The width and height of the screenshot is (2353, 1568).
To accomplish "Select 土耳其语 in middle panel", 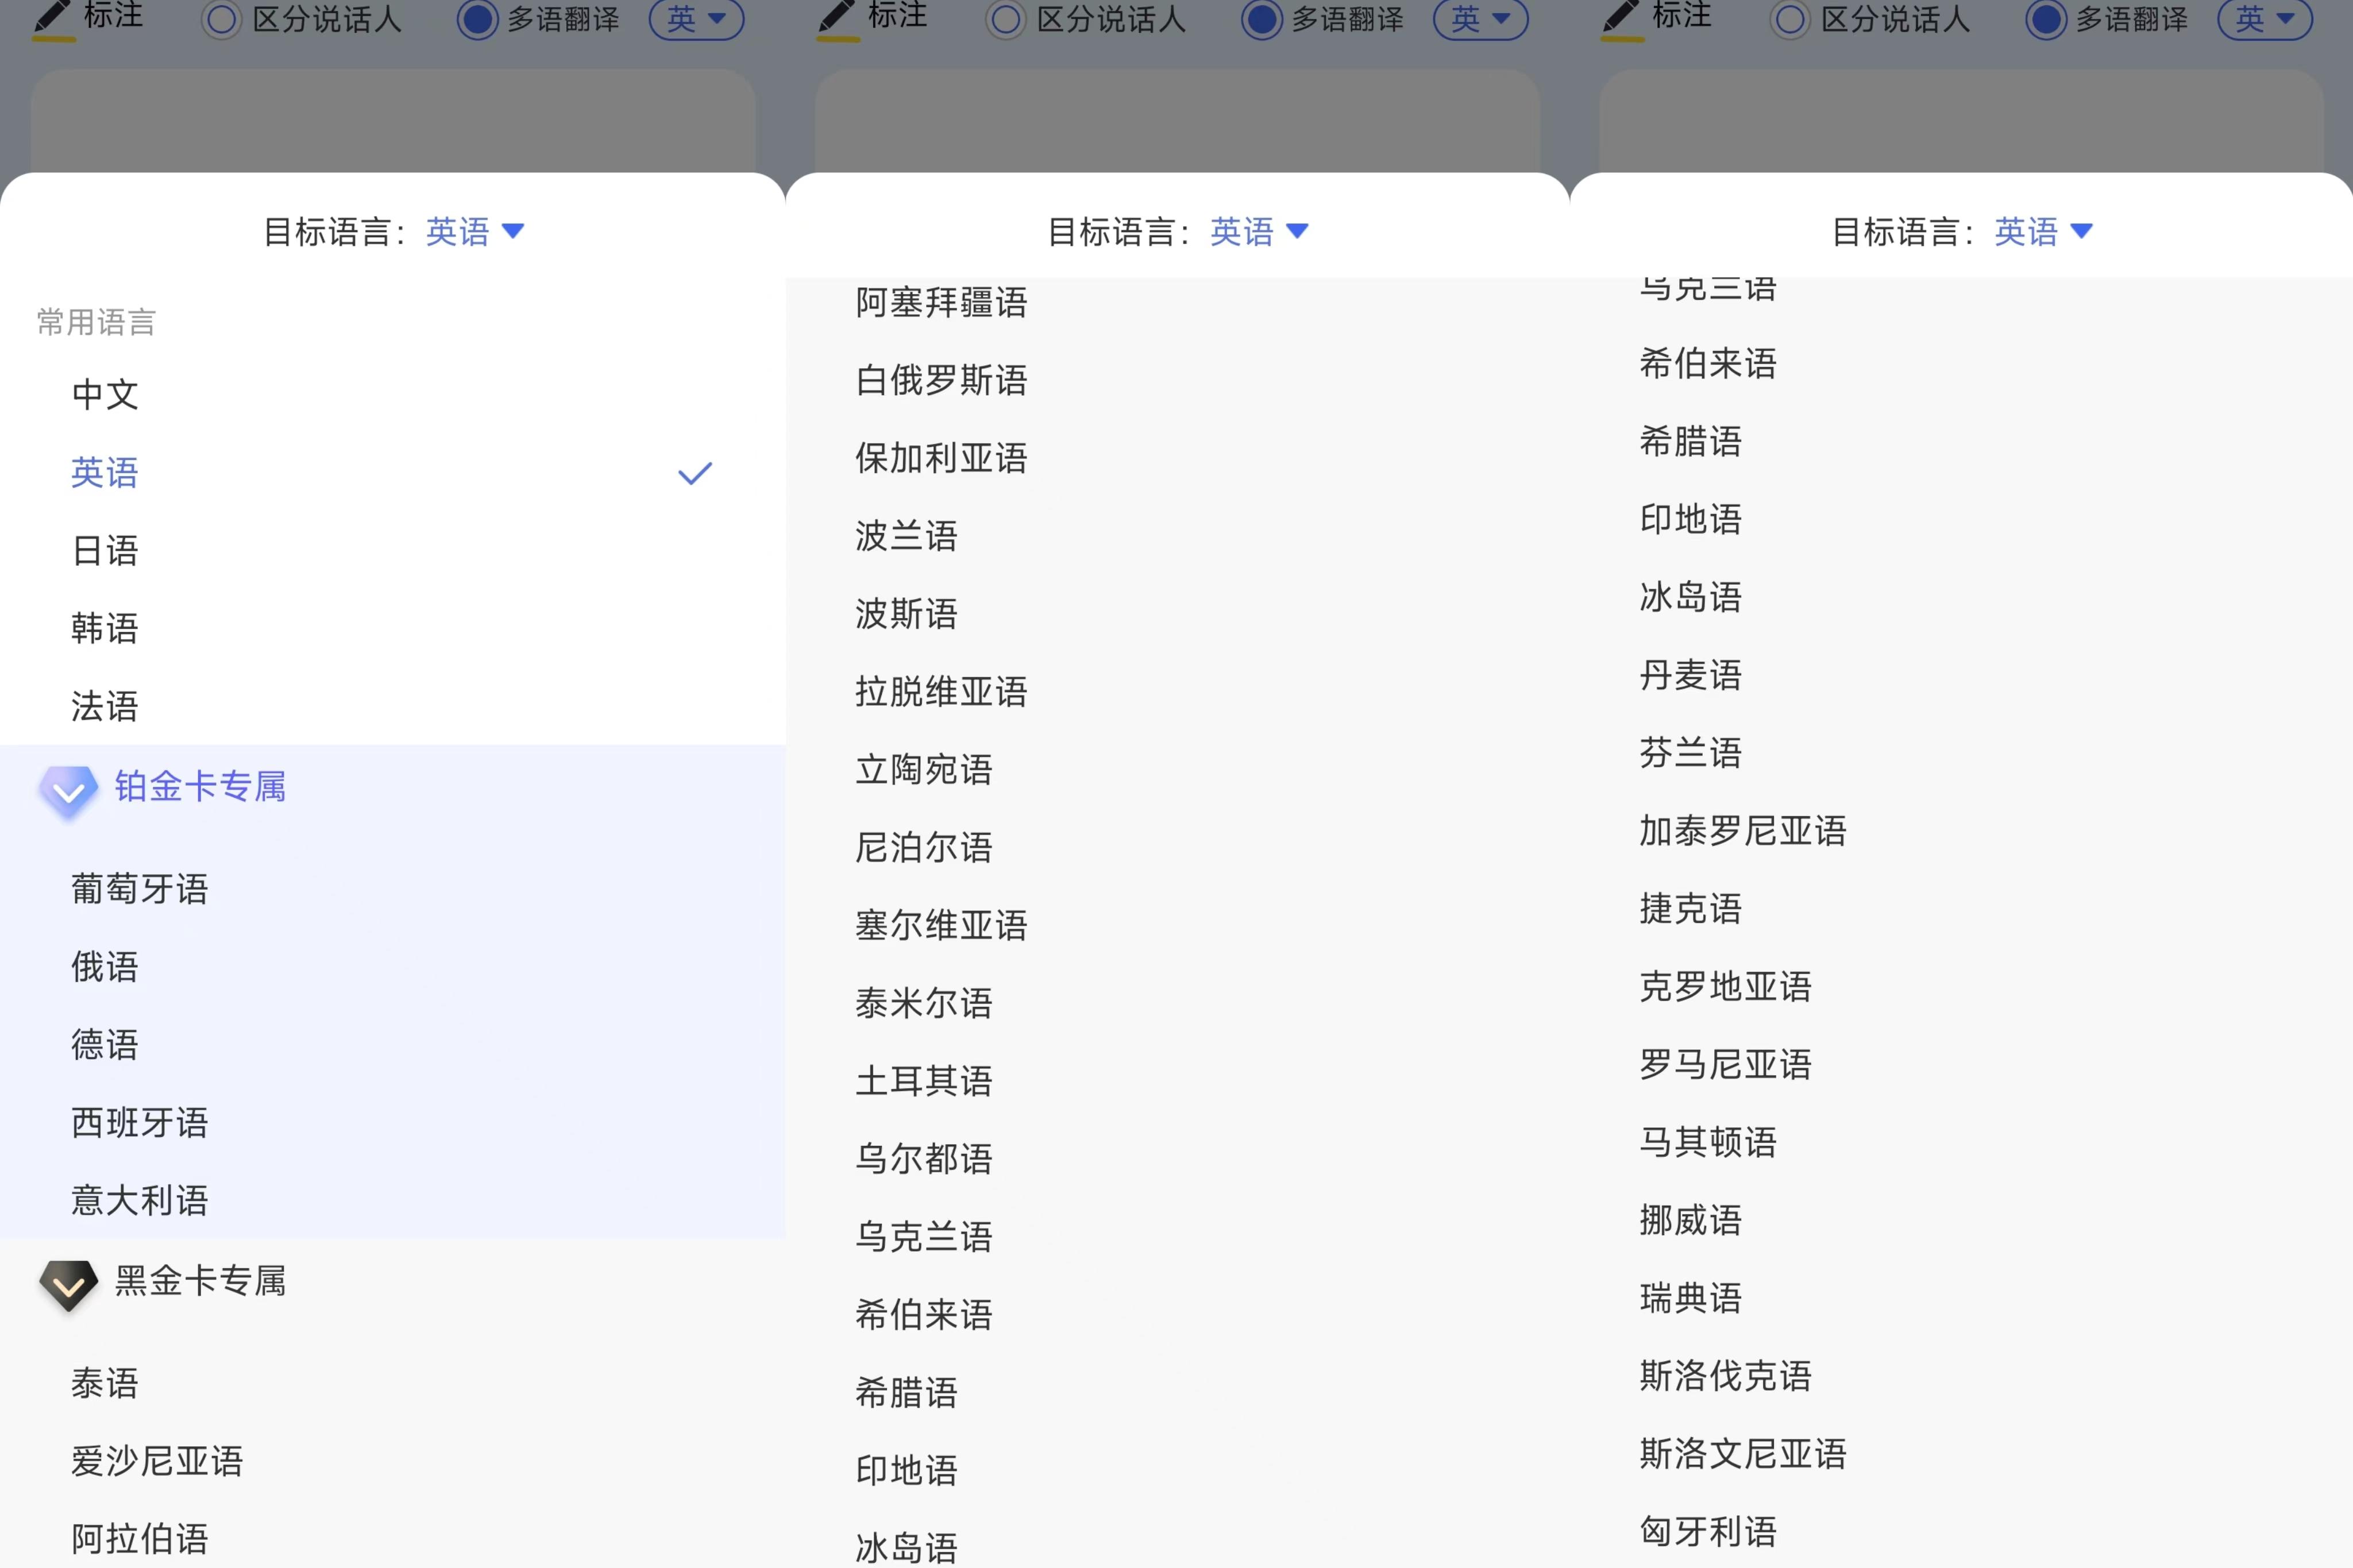I will 924,1081.
